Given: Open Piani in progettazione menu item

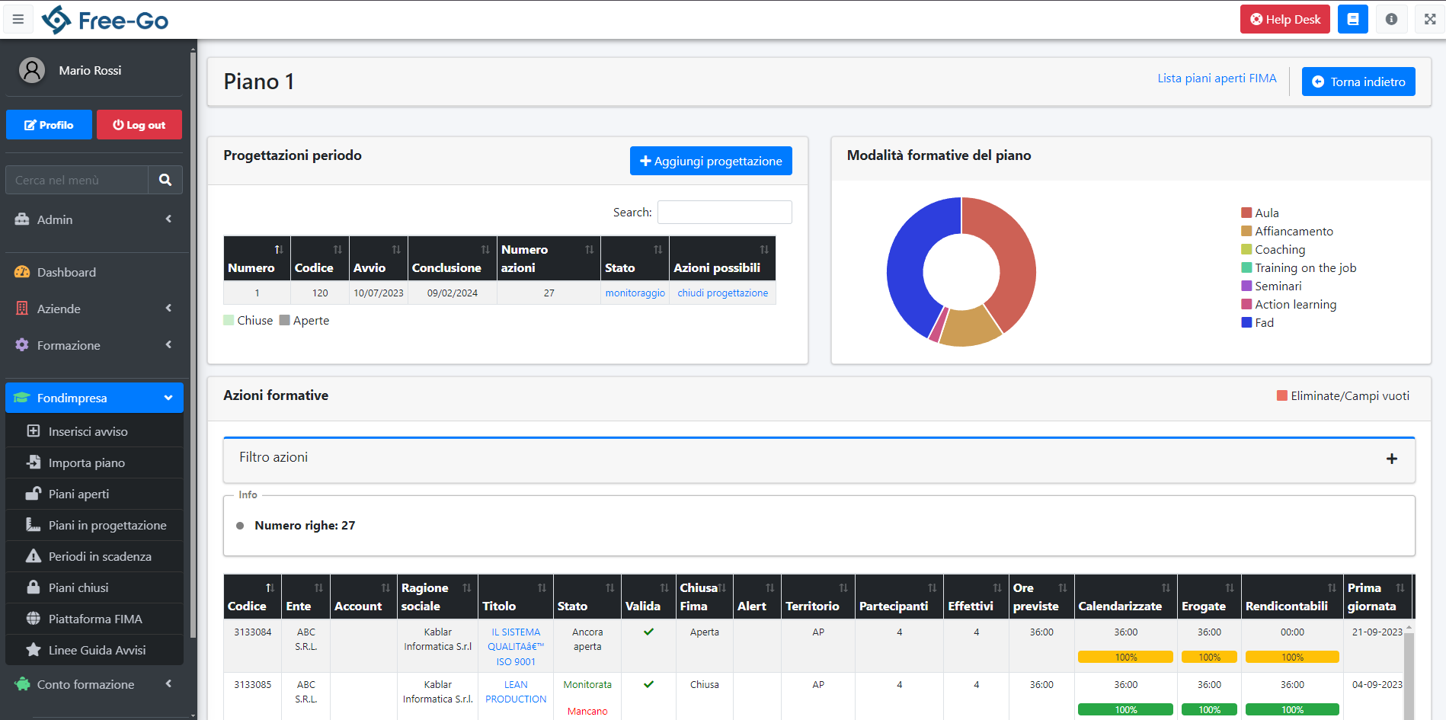Looking at the screenshot, I should [x=94, y=525].
